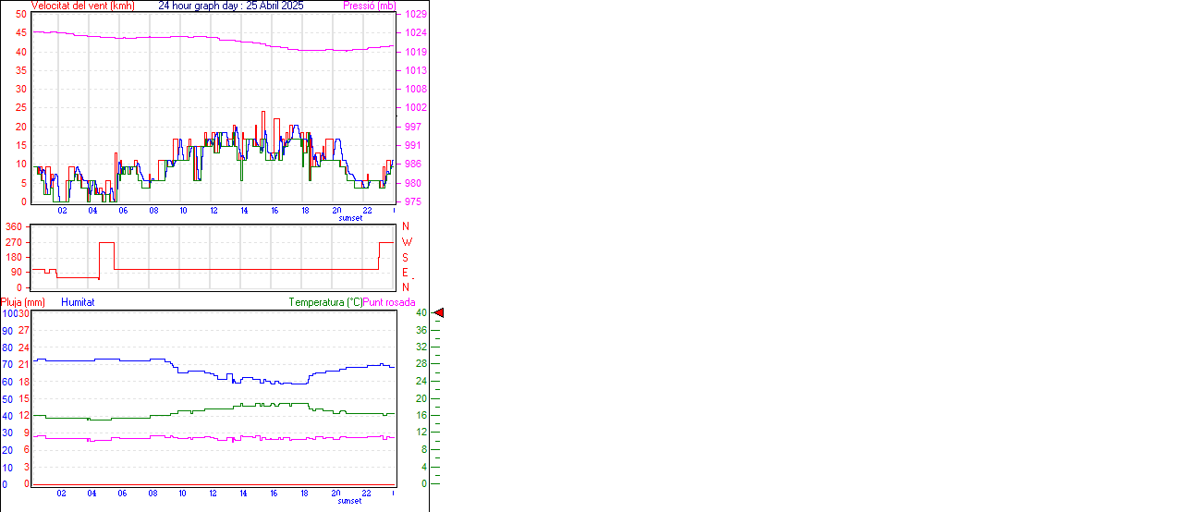Click sunset marker under the humidity chart
Image resolution: width=1183 pixels, height=512 pixels.
[x=350, y=501]
